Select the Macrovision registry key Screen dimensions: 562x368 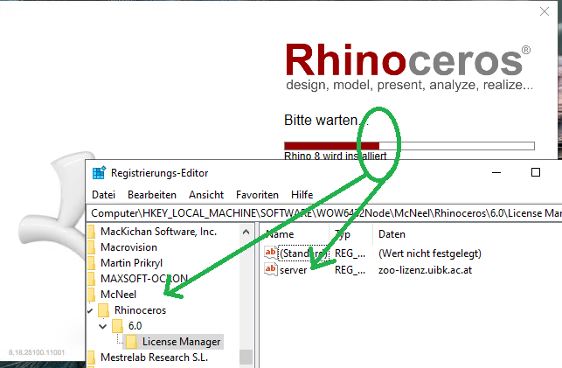[x=128, y=247]
